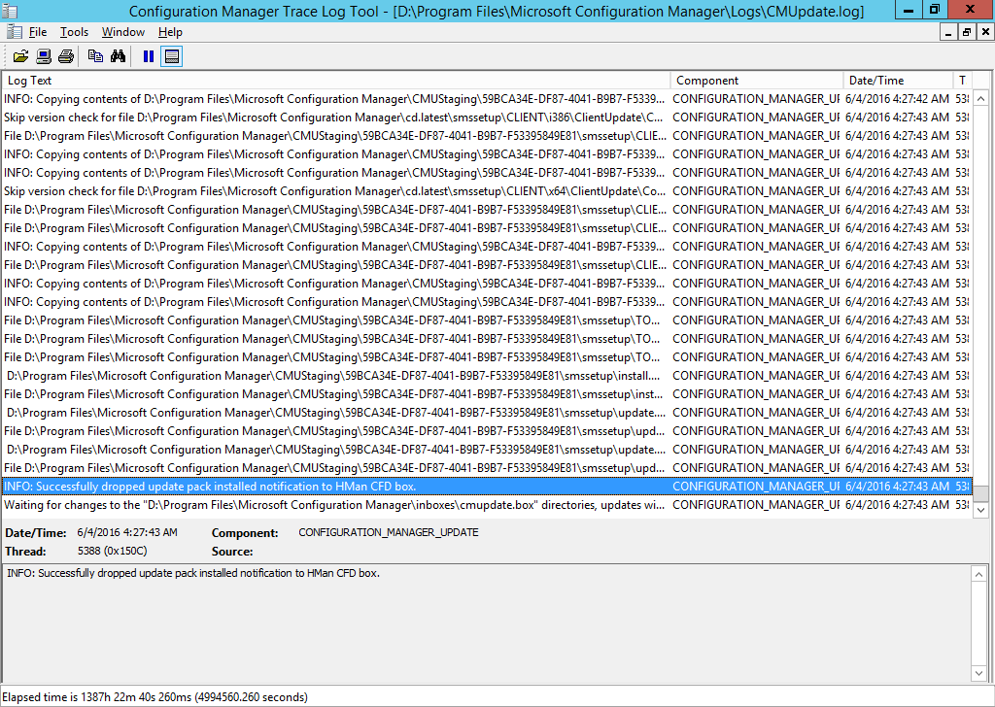Select the 'Waiting for changes' log row
Image resolution: width=995 pixels, height=707 pixels.
coord(487,505)
